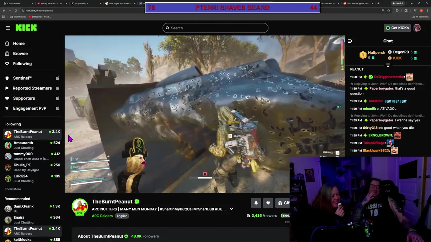Open LURK24 channel in Following list

pyautogui.click(x=32, y=178)
